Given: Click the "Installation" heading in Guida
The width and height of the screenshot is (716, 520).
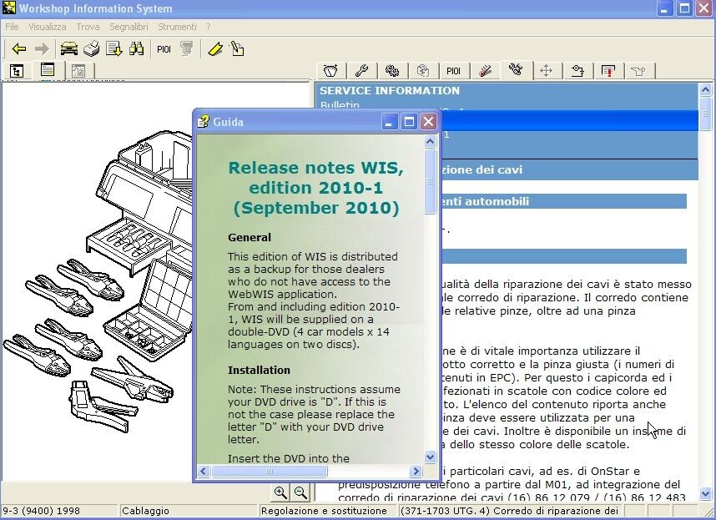Looking at the screenshot, I should click(x=259, y=370).
